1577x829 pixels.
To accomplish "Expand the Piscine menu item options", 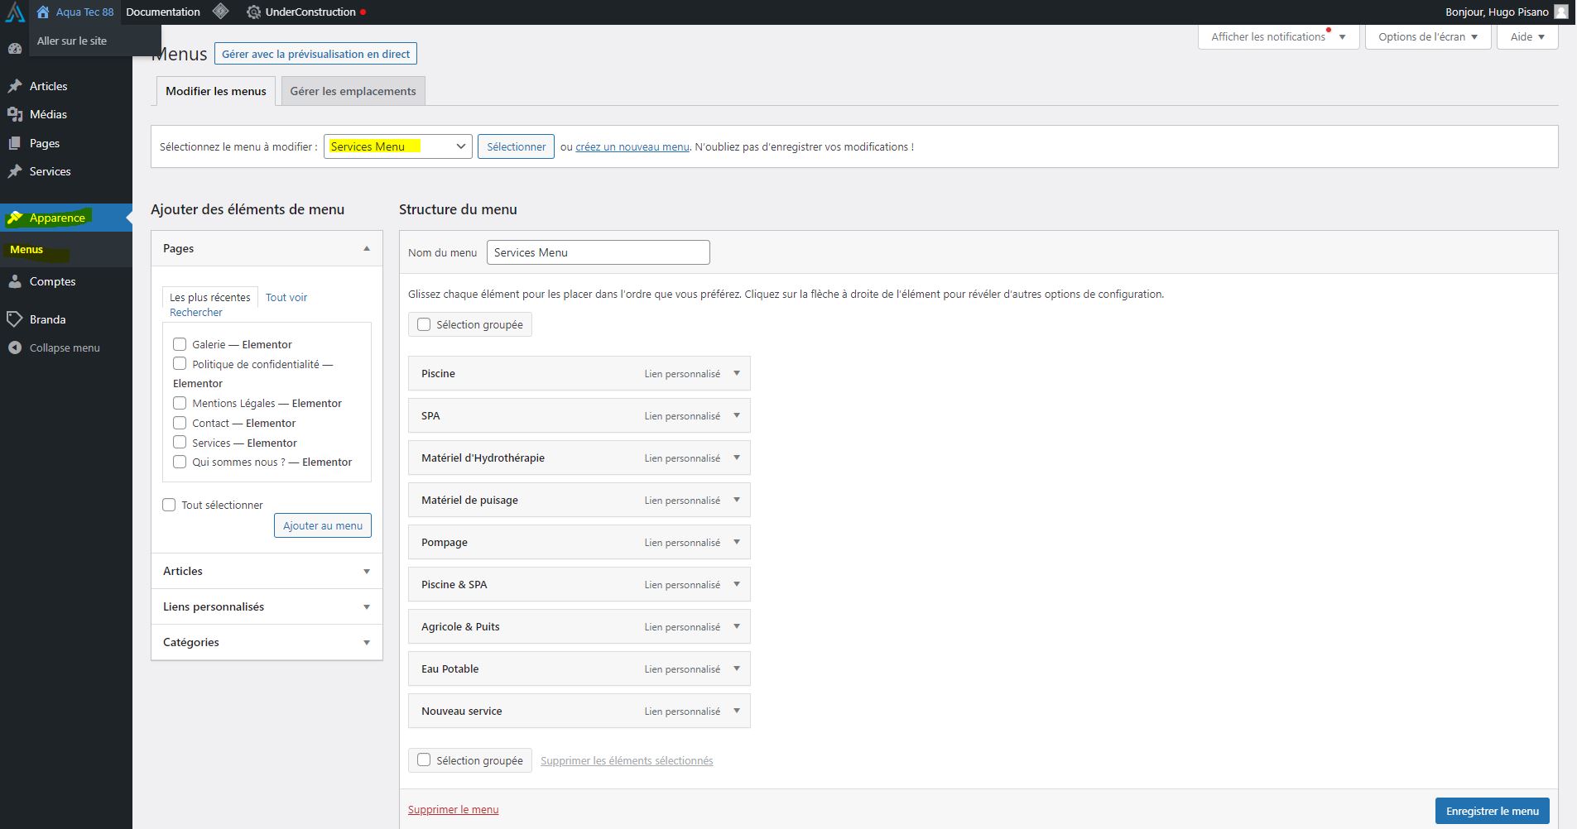I will click(736, 373).
